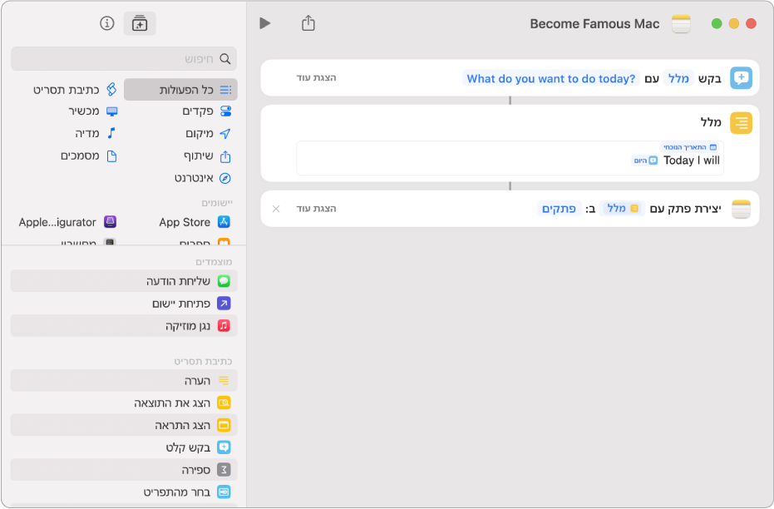Add the בקש קלט action

pos(124,447)
